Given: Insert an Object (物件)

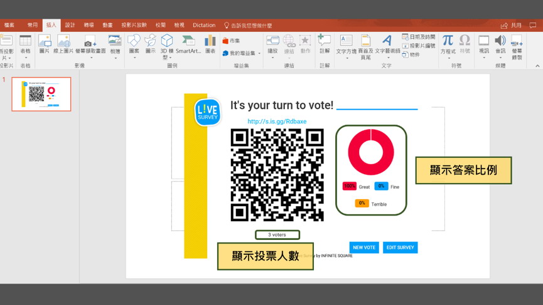Looking at the screenshot, I should pos(411,54).
